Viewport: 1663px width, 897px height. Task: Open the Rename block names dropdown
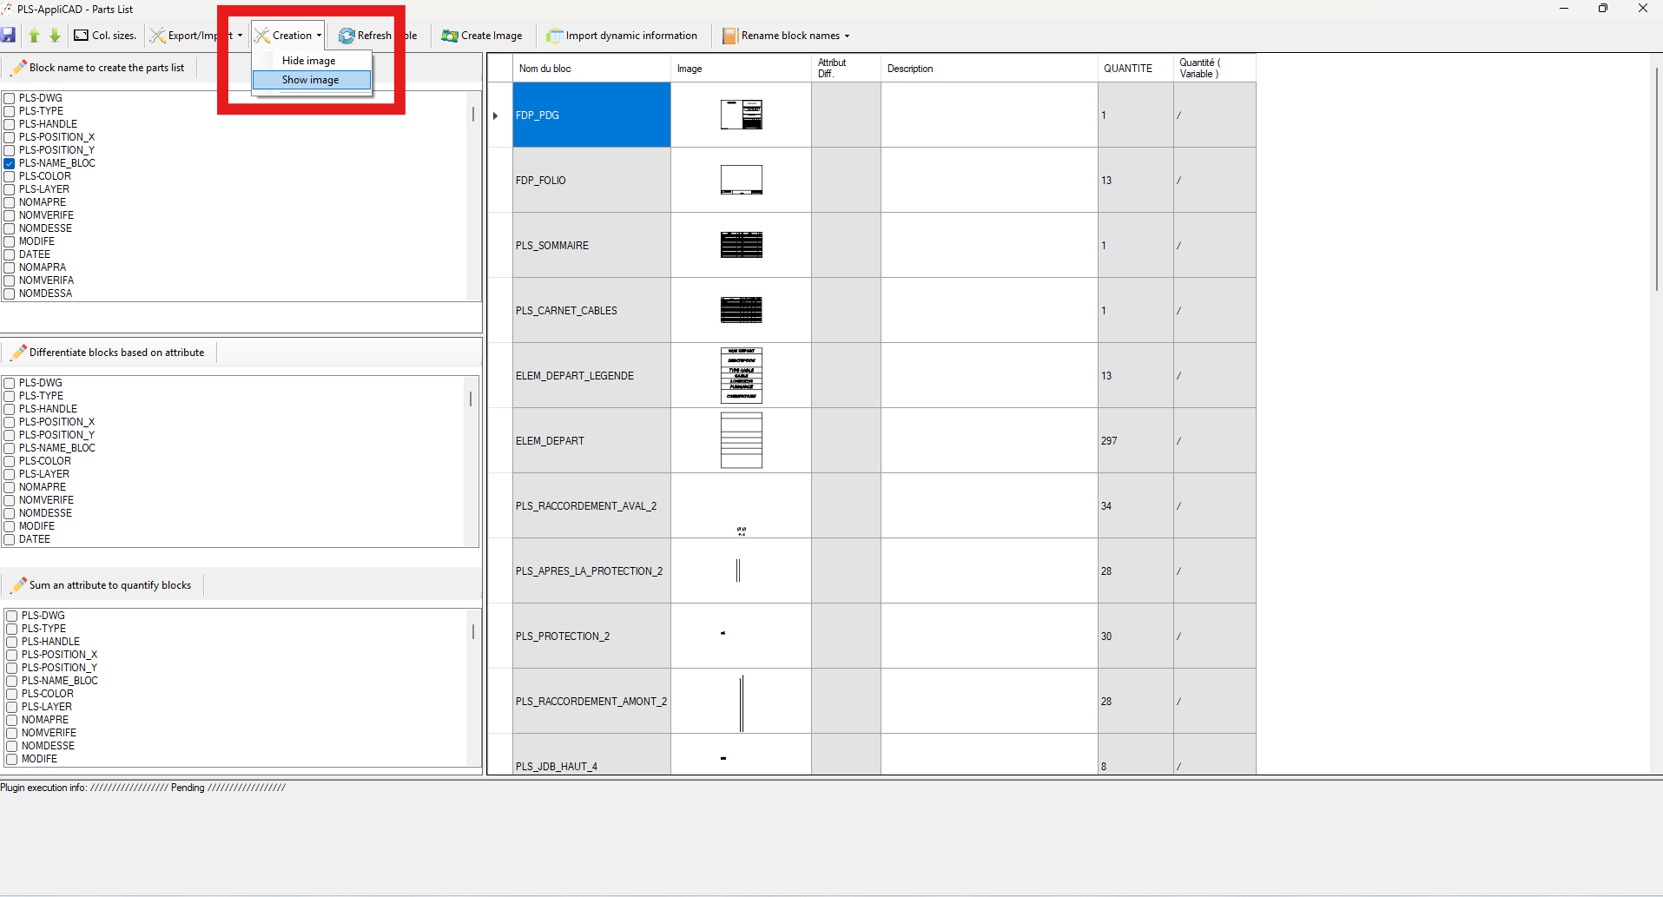(847, 36)
